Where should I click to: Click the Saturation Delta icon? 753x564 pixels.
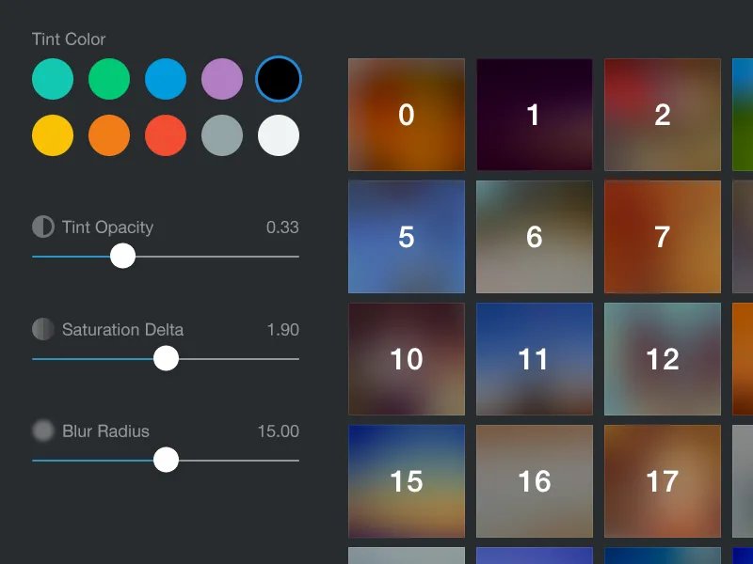43,329
